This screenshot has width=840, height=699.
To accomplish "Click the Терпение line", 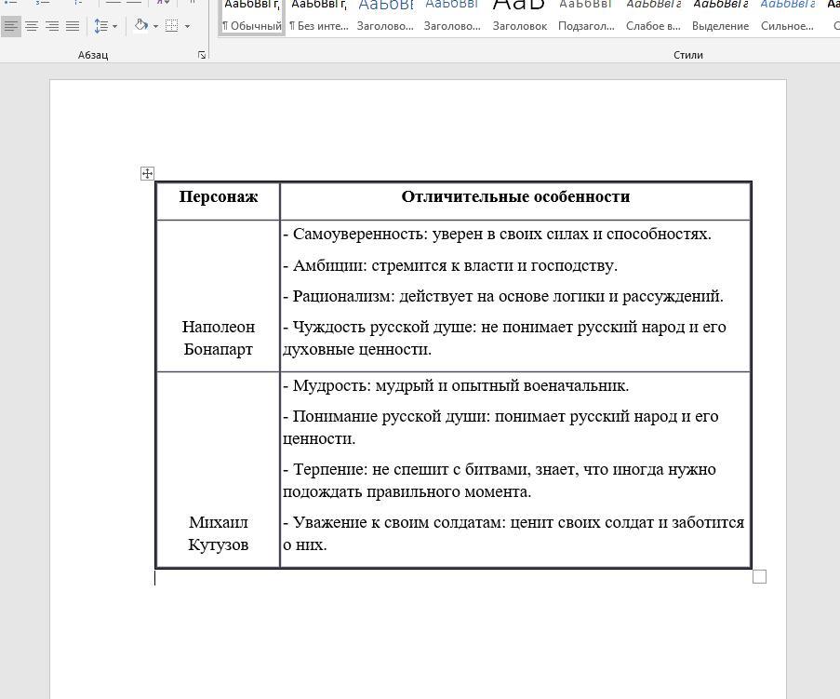I will coord(500,480).
